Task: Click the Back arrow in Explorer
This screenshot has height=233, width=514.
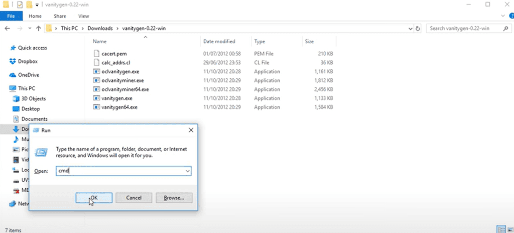Action: click(6, 28)
